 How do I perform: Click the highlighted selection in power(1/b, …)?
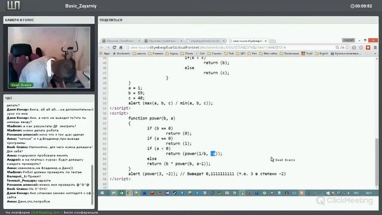point(213,153)
